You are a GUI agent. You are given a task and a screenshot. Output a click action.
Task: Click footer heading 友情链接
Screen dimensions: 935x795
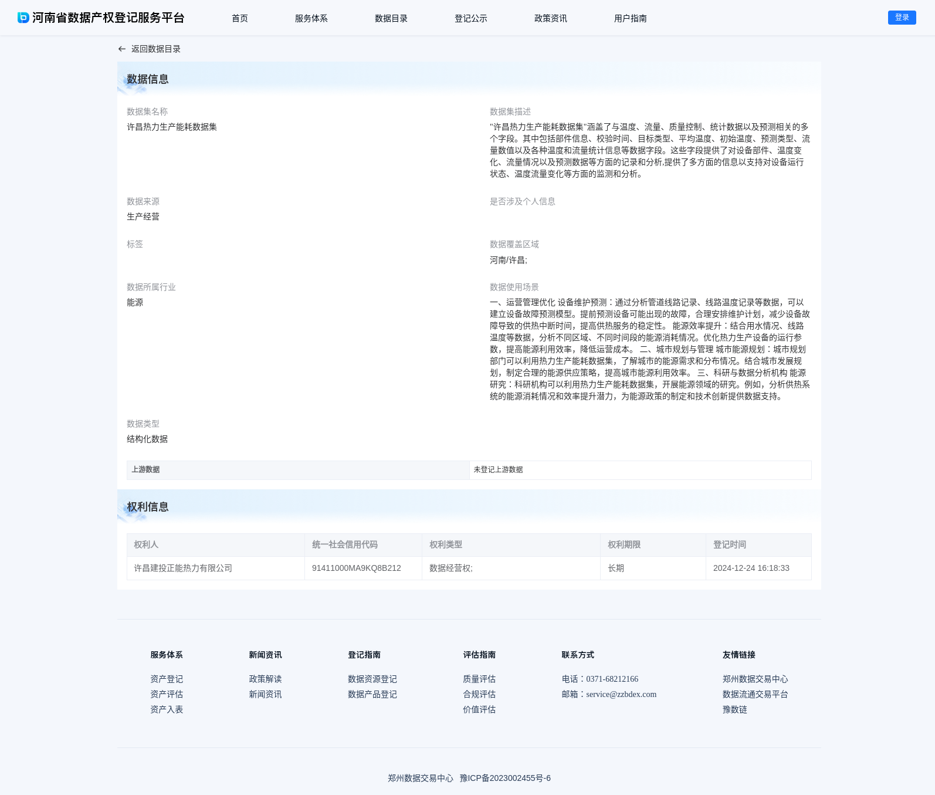(x=739, y=655)
